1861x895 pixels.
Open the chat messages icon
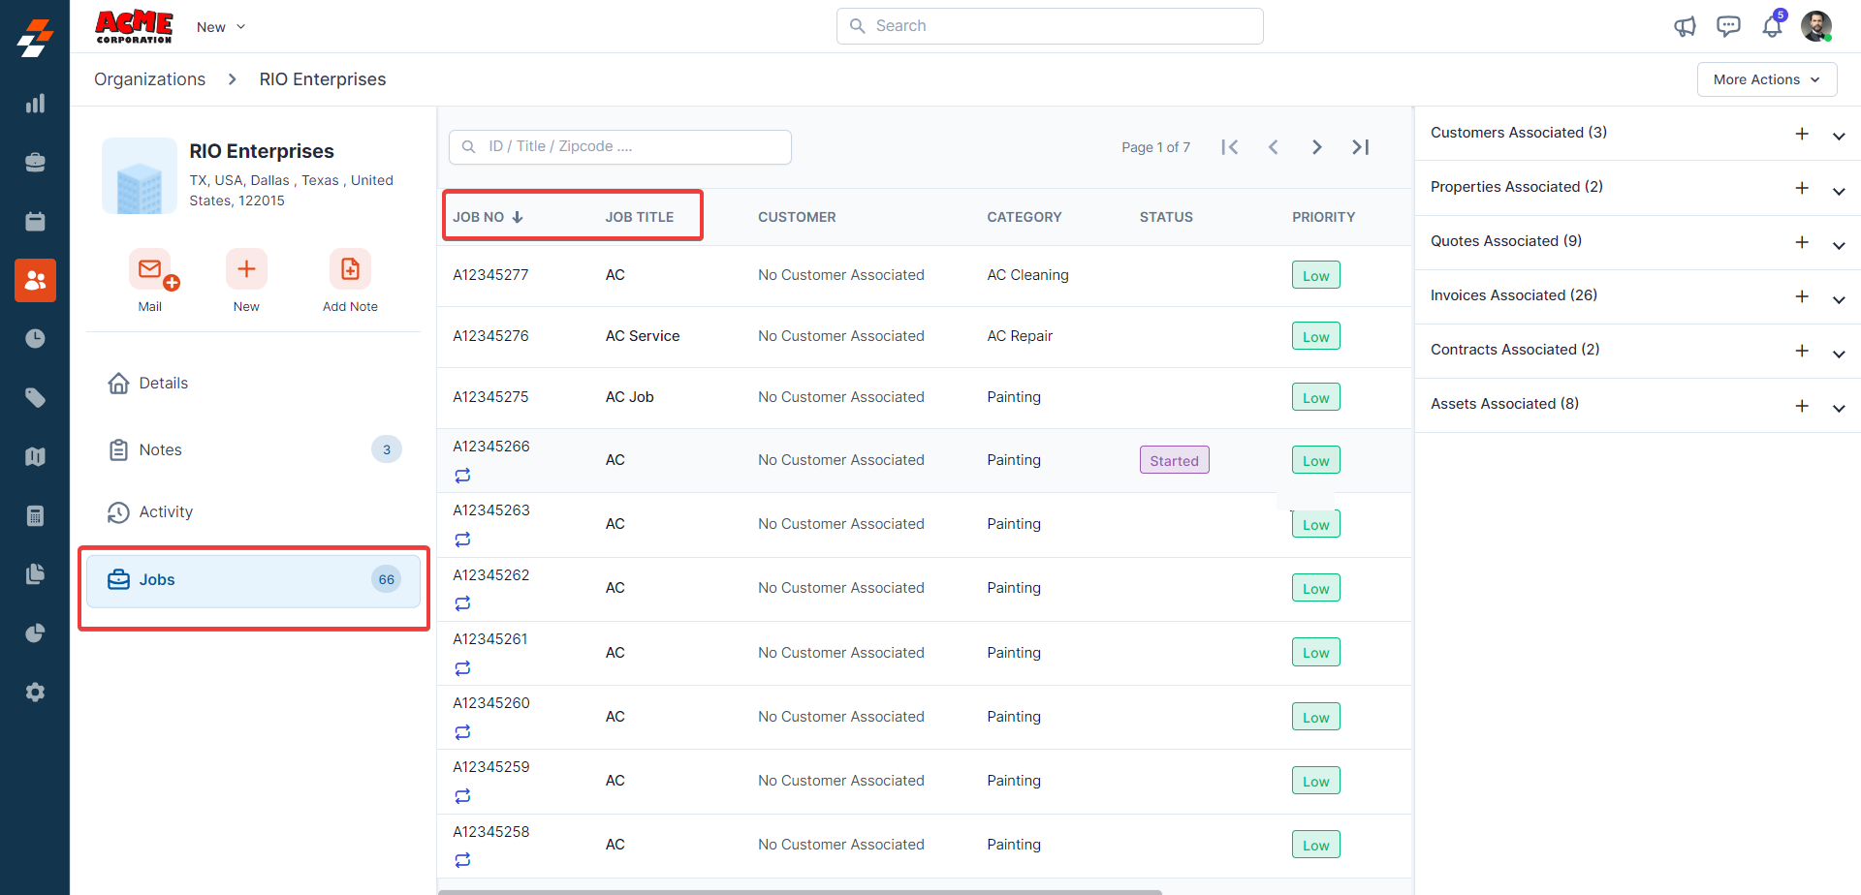(1728, 26)
